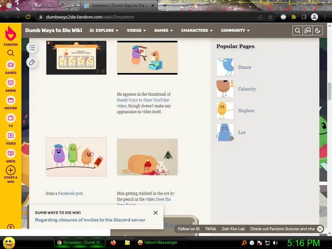Open the wiki search magnifier in header
This screenshot has height=249, width=332.
click(x=298, y=30)
